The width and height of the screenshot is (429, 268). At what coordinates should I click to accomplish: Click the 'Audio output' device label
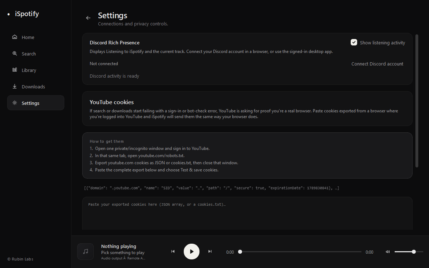tap(123, 258)
